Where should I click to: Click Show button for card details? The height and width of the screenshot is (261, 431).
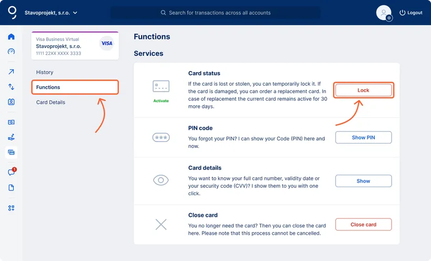pos(363,181)
